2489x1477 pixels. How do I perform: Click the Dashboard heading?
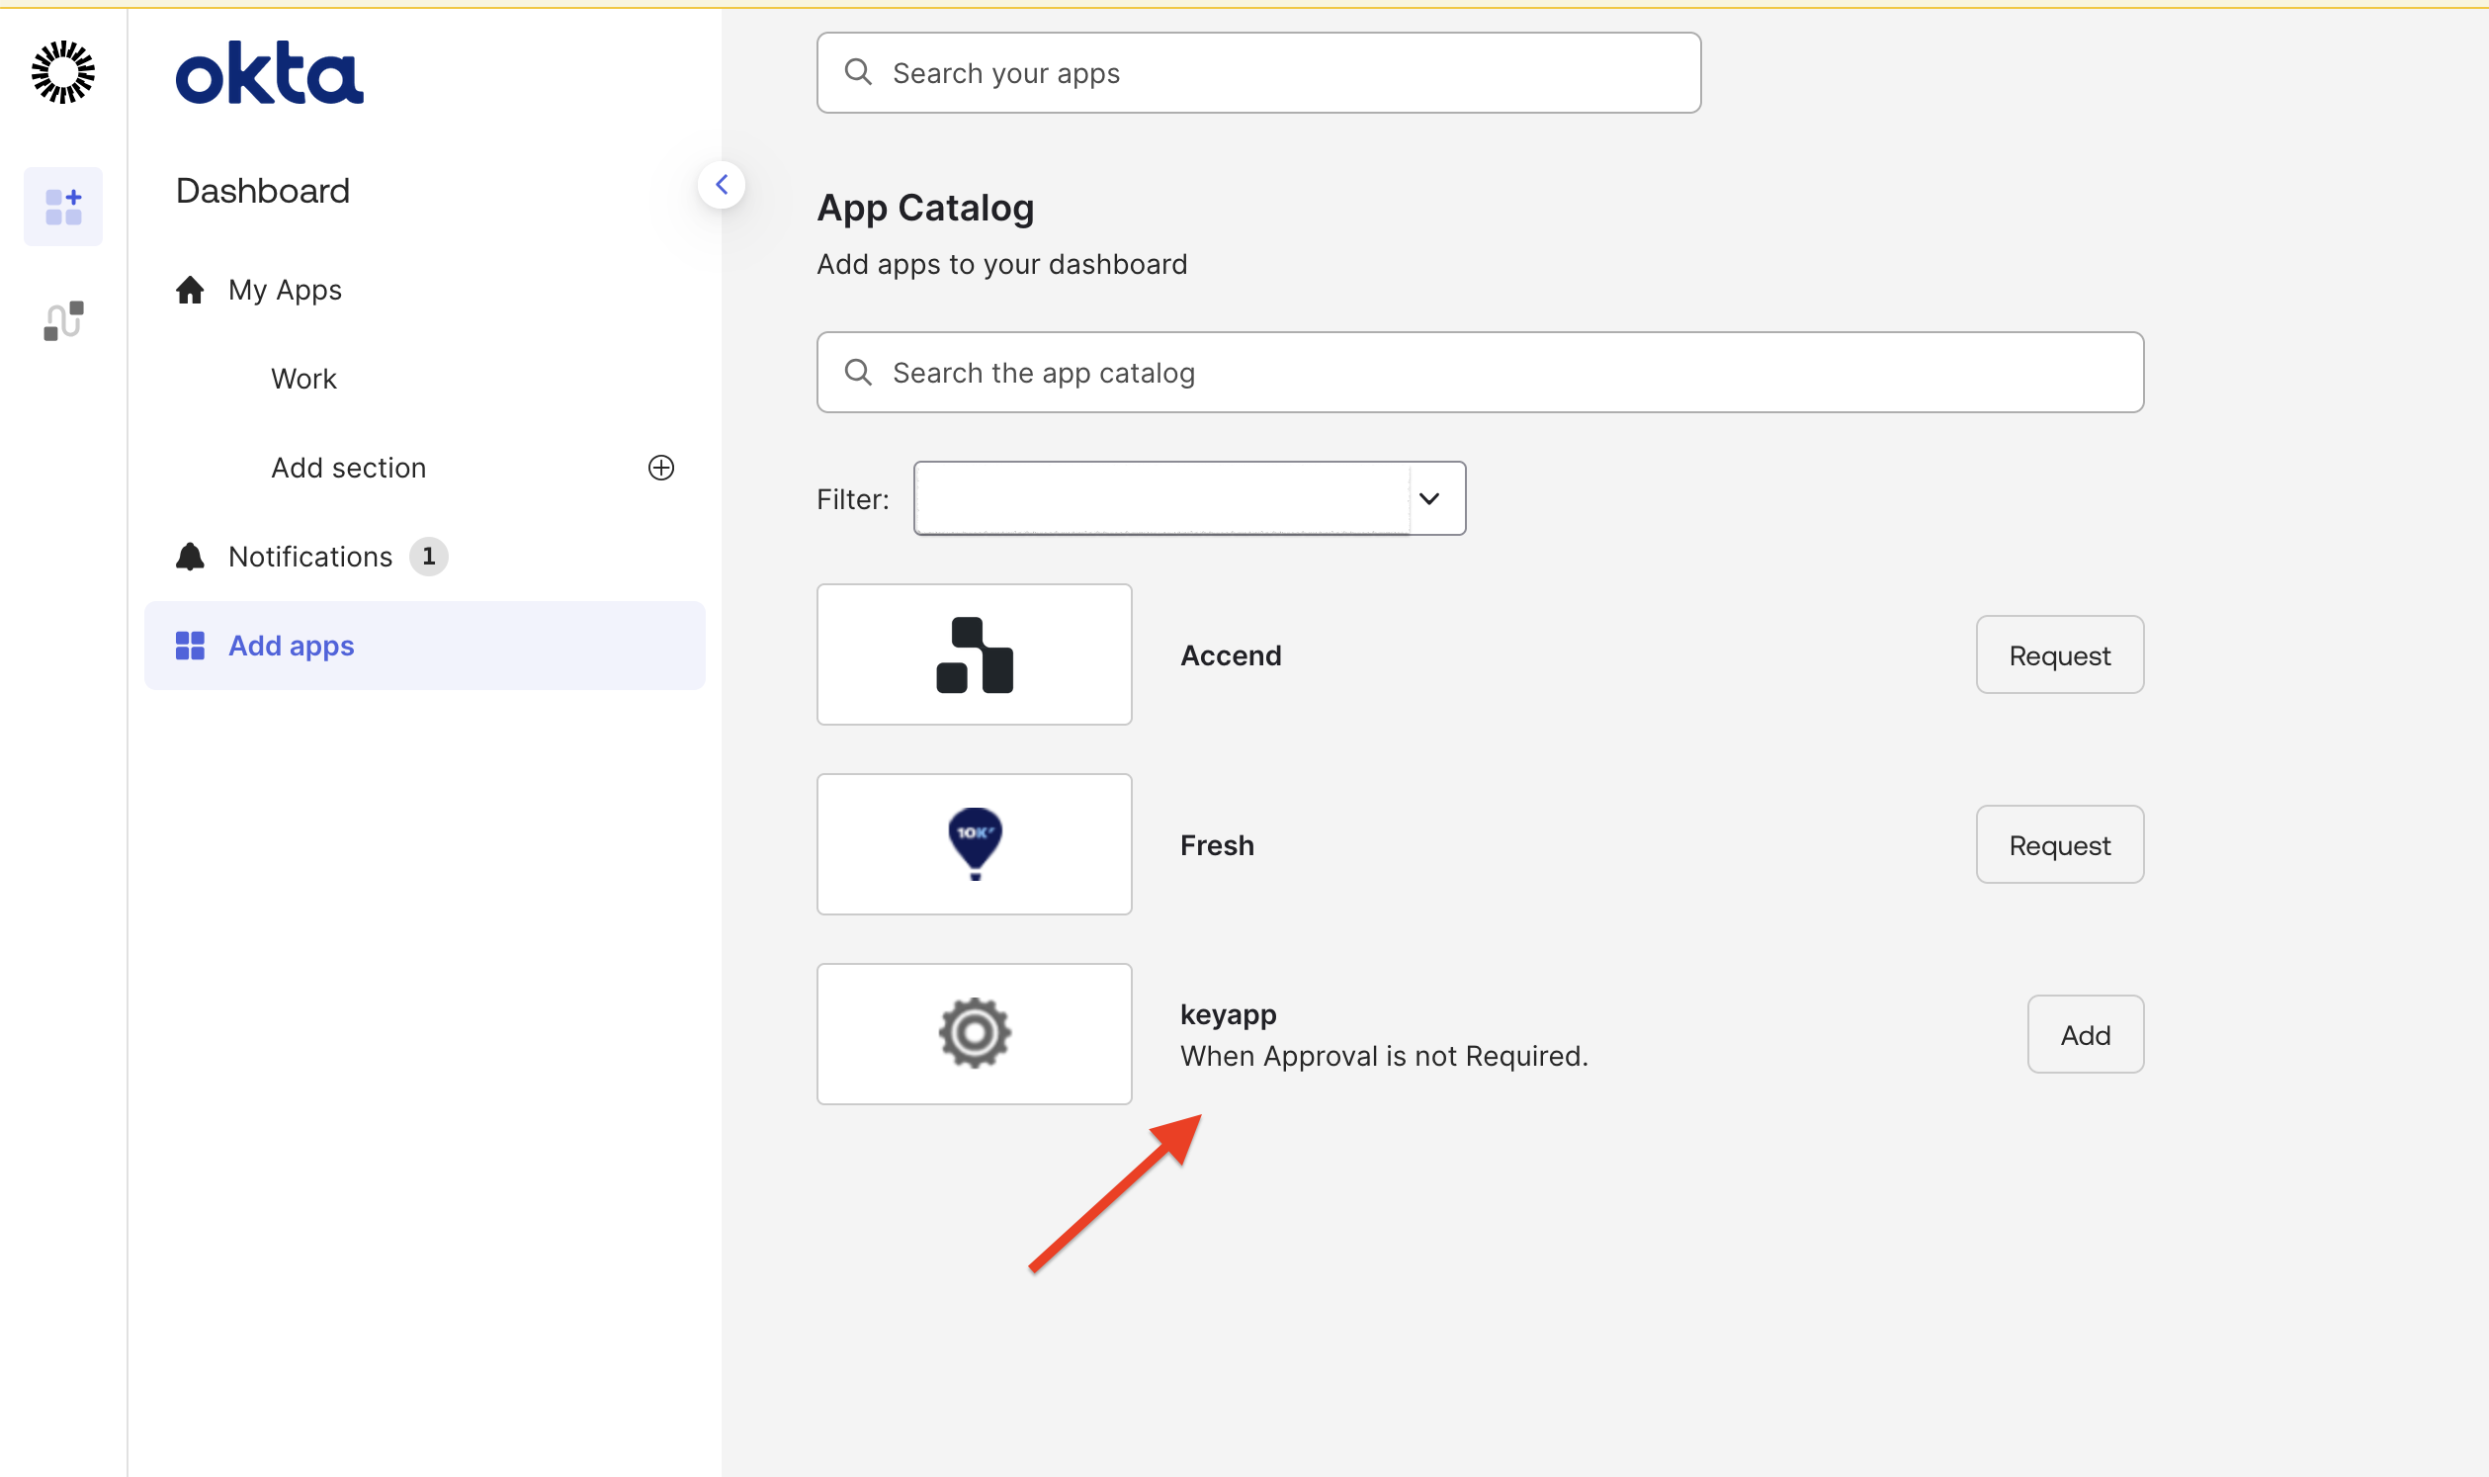[x=263, y=190]
